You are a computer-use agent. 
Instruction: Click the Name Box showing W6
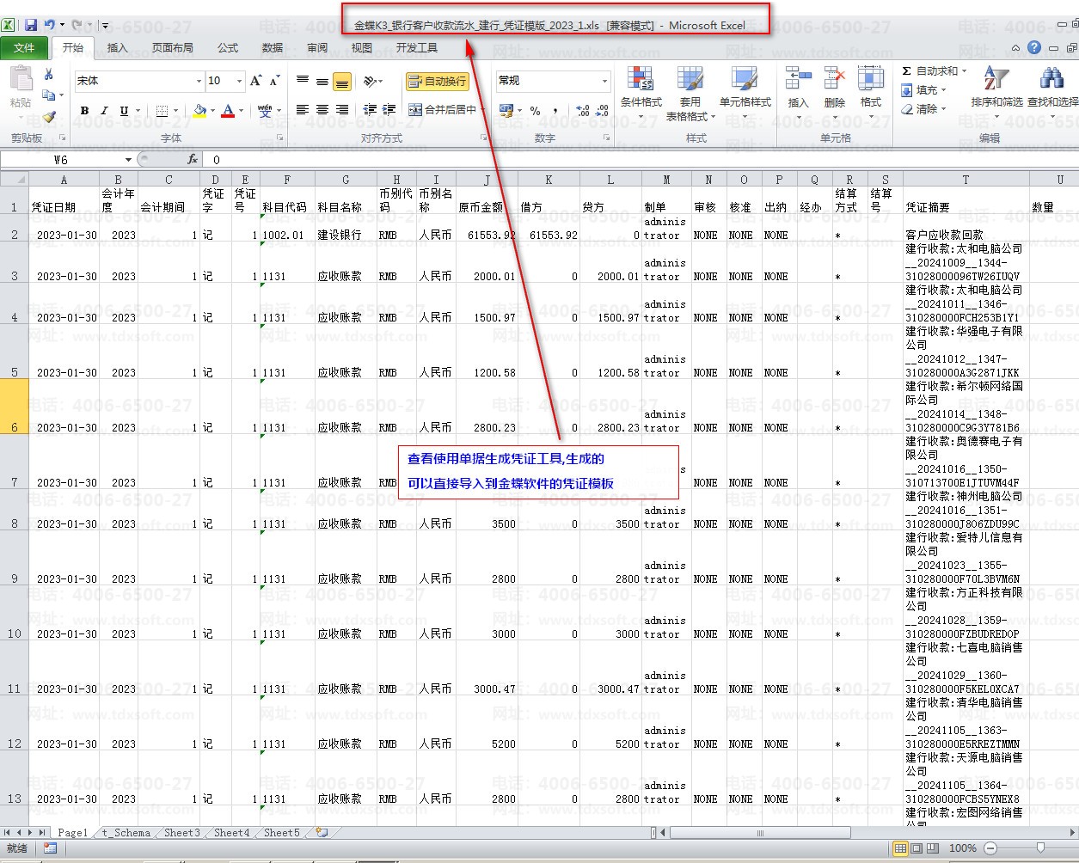pos(61,160)
